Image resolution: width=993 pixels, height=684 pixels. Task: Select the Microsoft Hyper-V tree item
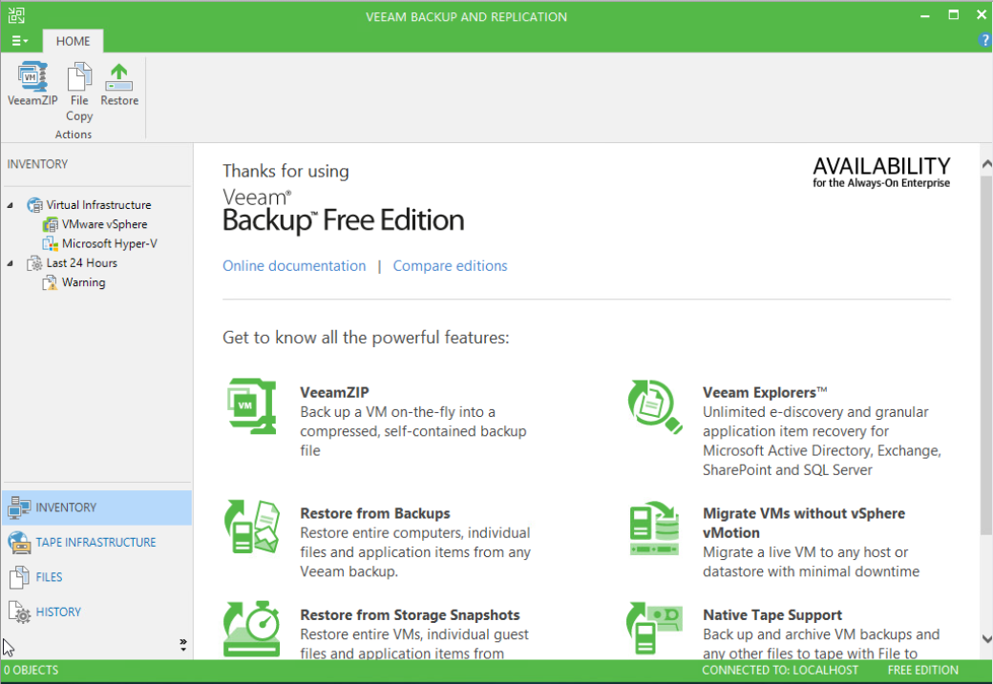(110, 243)
